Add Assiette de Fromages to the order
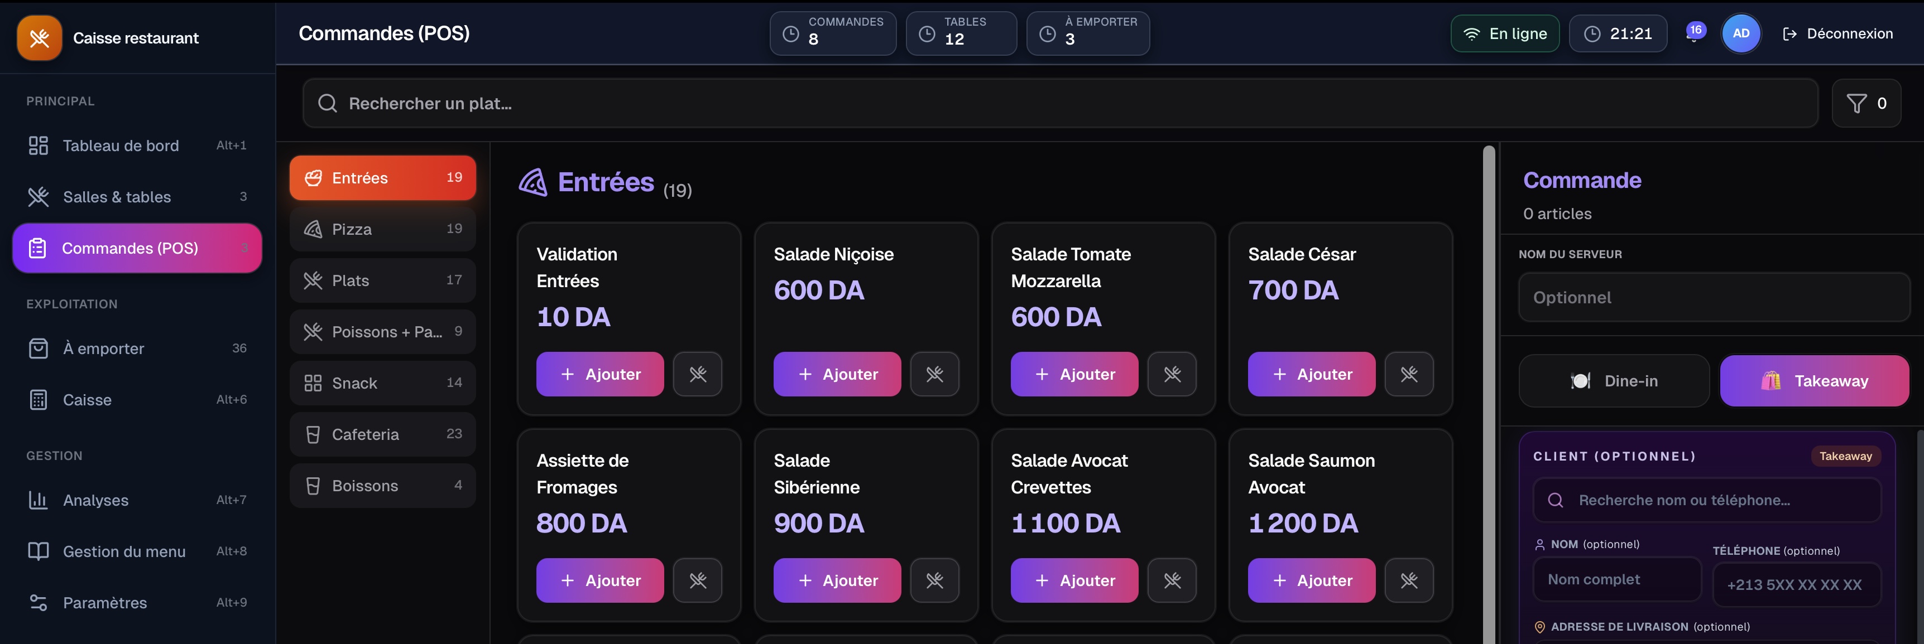 click(600, 580)
